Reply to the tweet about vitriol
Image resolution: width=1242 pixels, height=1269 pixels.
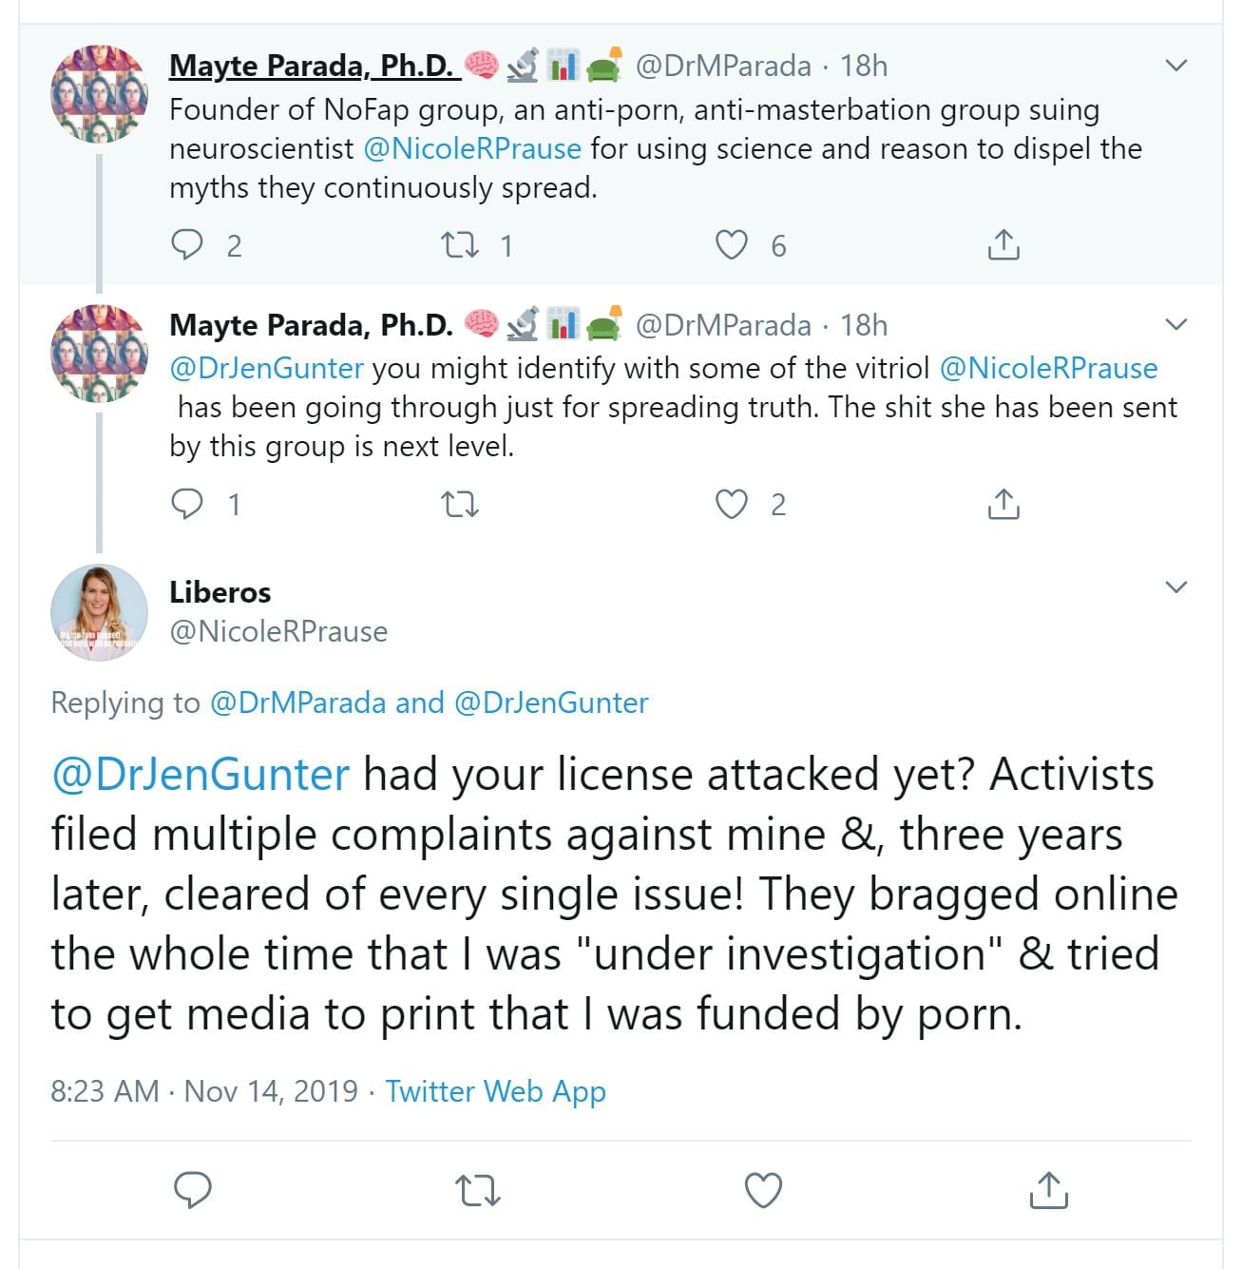(x=187, y=504)
